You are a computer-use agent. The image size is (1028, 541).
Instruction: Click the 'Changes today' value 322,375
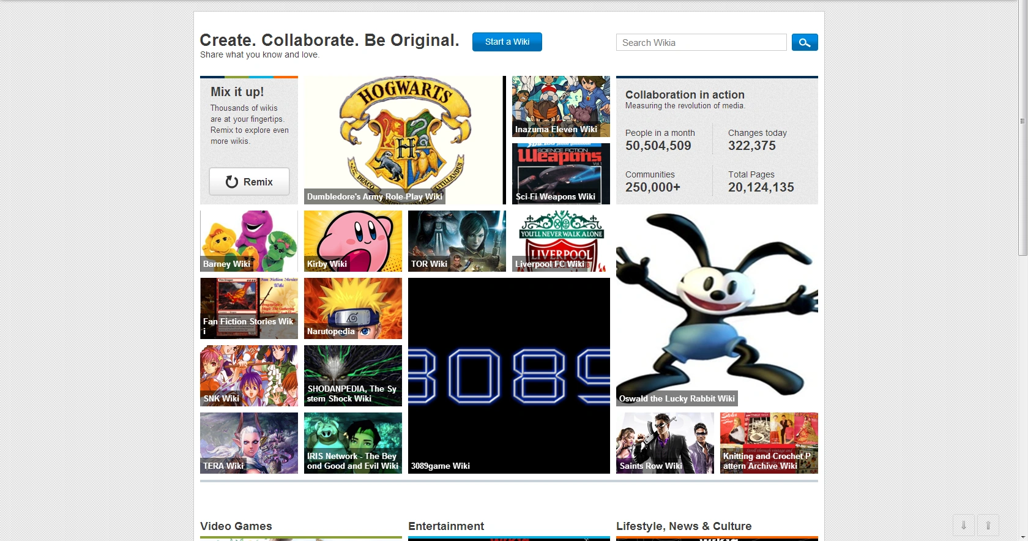[x=752, y=146]
